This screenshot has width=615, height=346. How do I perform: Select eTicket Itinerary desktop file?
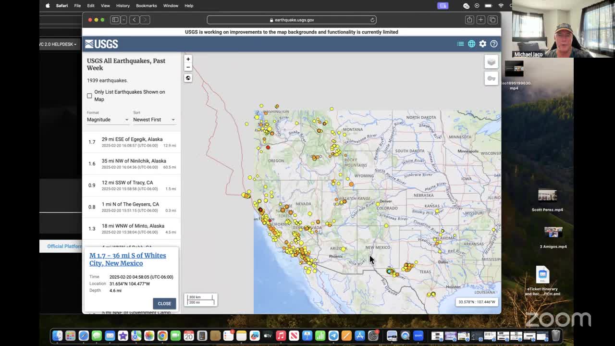(x=542, y=281)
